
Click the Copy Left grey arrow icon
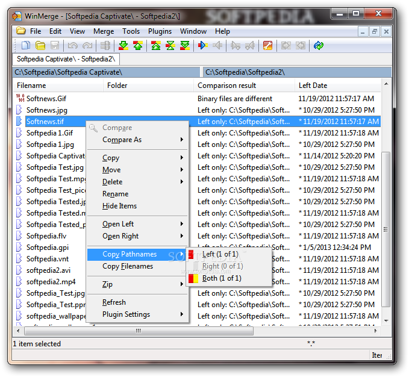coord(217,46)
